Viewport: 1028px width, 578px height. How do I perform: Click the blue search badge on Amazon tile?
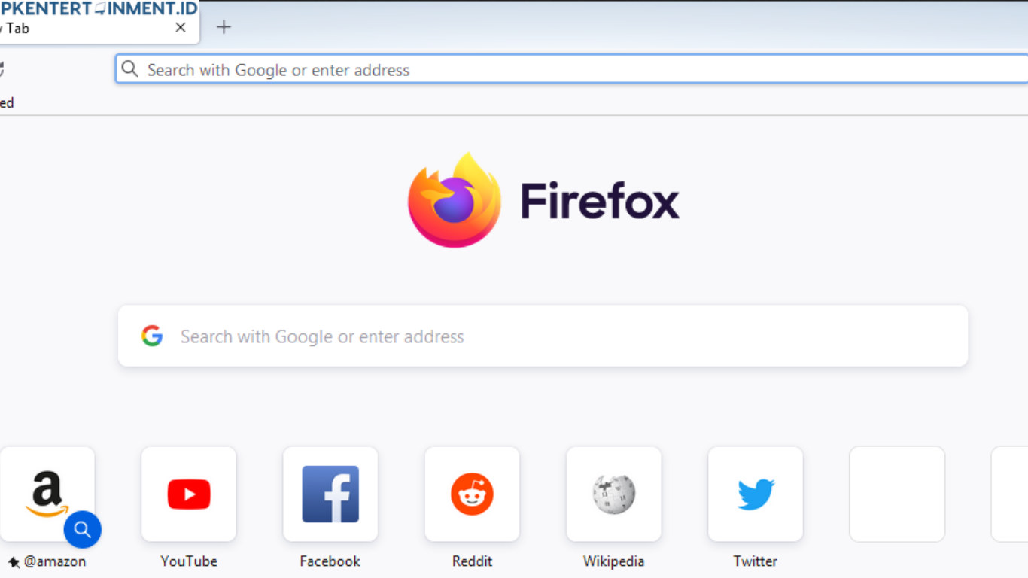[83, 530]
